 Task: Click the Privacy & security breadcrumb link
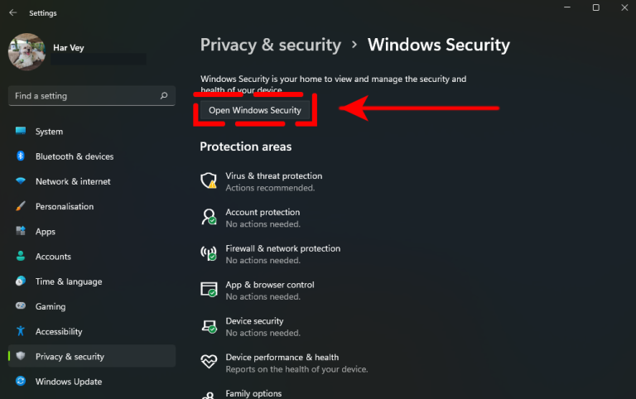click(271, 45)
